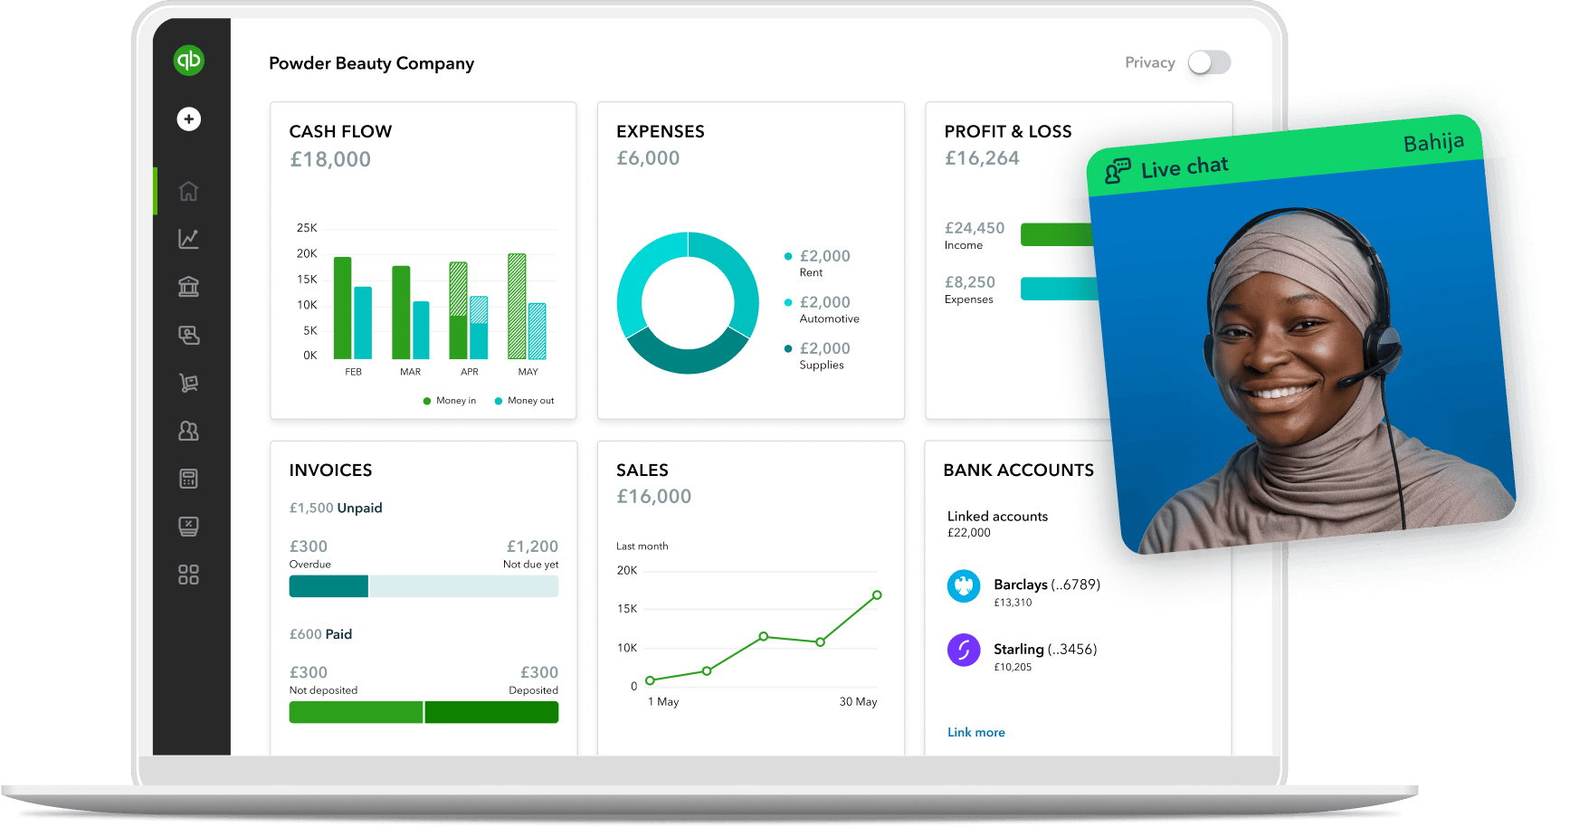Click the Bahija name on chat card
This screenshot has height=827, width=1570.
[1433, 143]
